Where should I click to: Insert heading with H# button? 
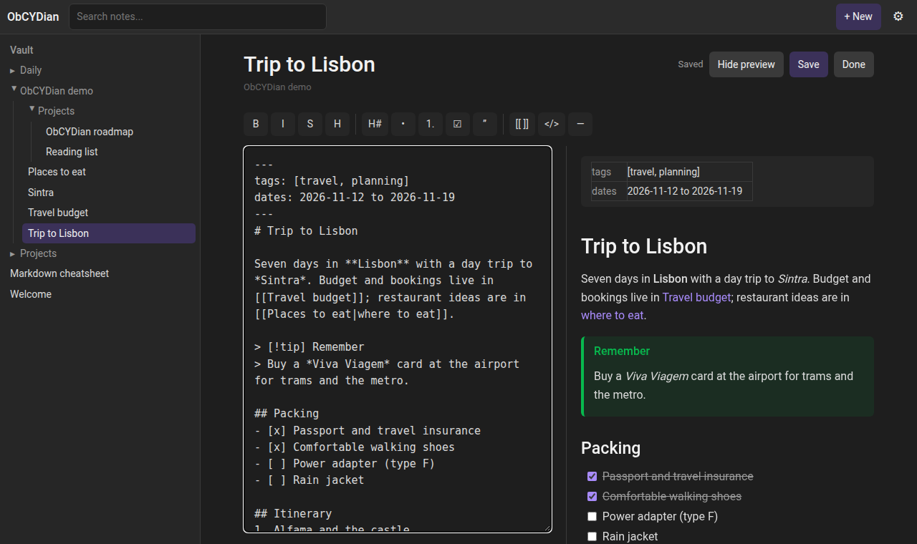(x=375, y=124)
